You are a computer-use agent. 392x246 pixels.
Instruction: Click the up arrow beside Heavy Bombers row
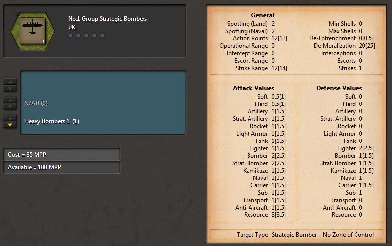[x=10, y=118]
